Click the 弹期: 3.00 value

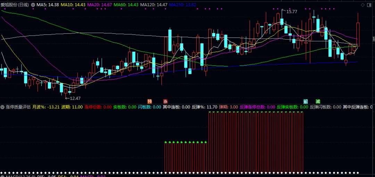pyautogui.click(x=228, y=107)
